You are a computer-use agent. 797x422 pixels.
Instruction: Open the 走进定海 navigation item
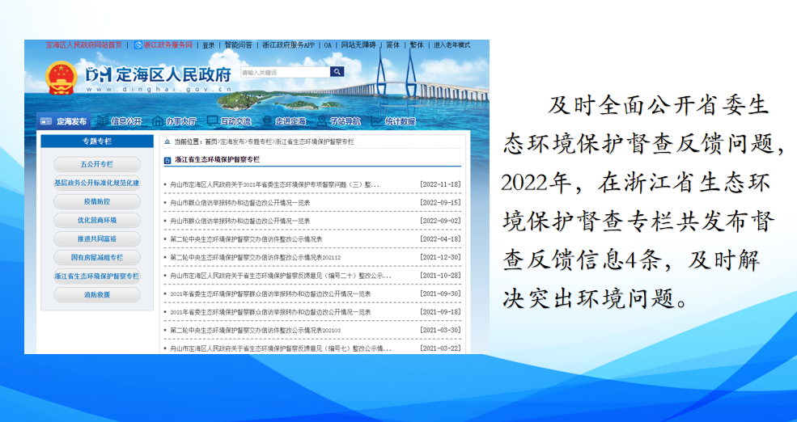(290, 121)
